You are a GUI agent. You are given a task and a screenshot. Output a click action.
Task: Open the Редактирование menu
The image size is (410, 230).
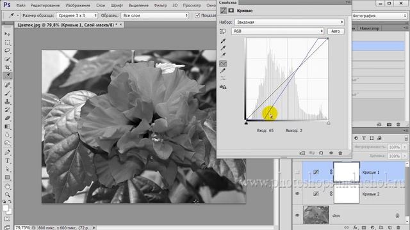45,5
